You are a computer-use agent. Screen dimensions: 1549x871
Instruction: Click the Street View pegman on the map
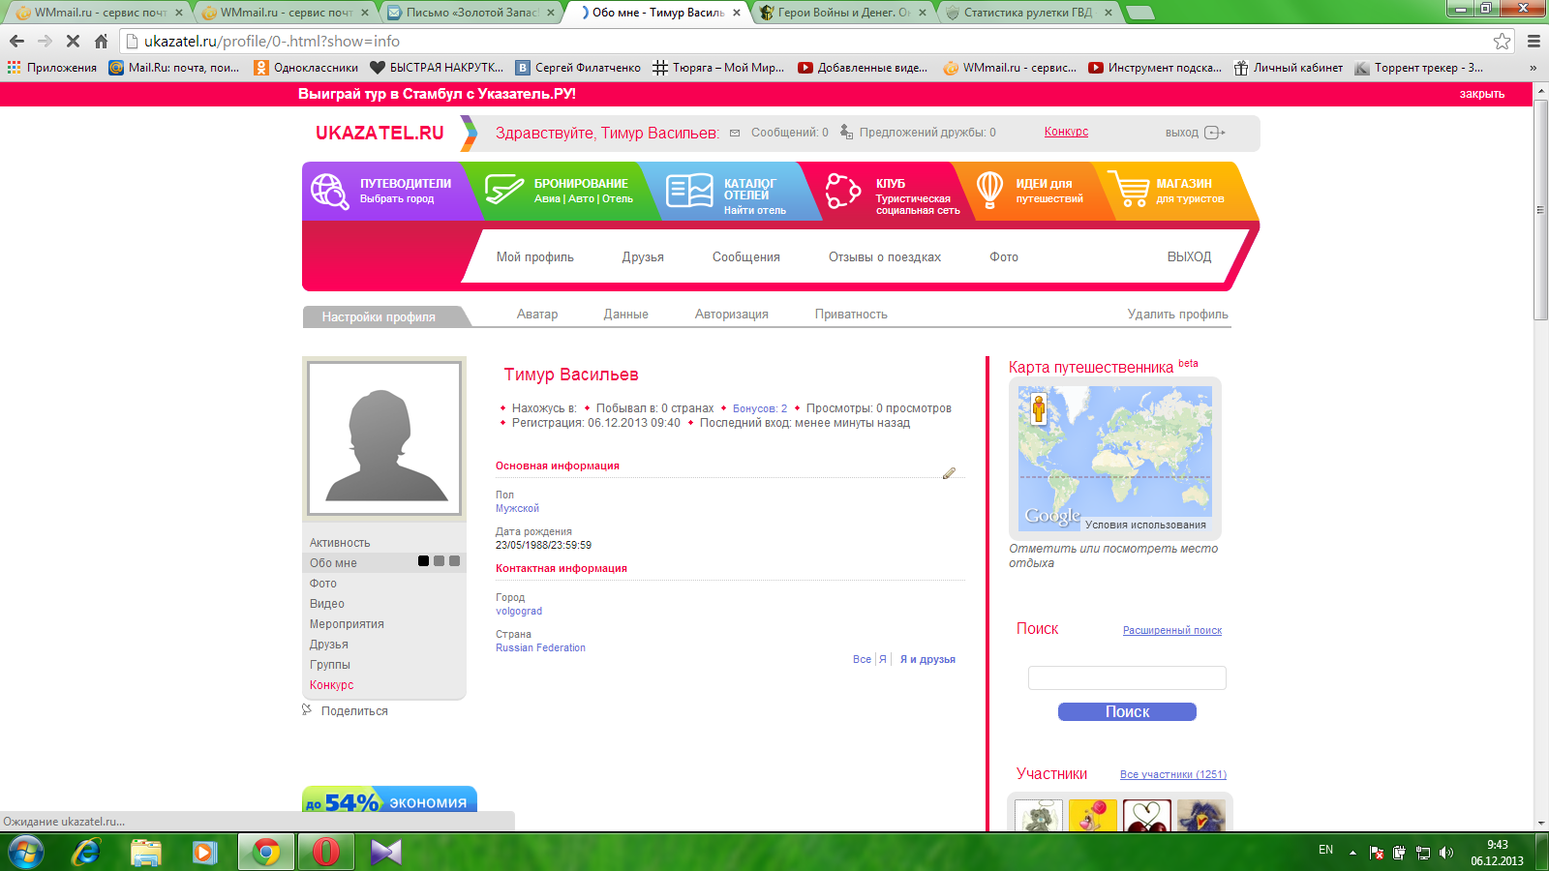1039,409
